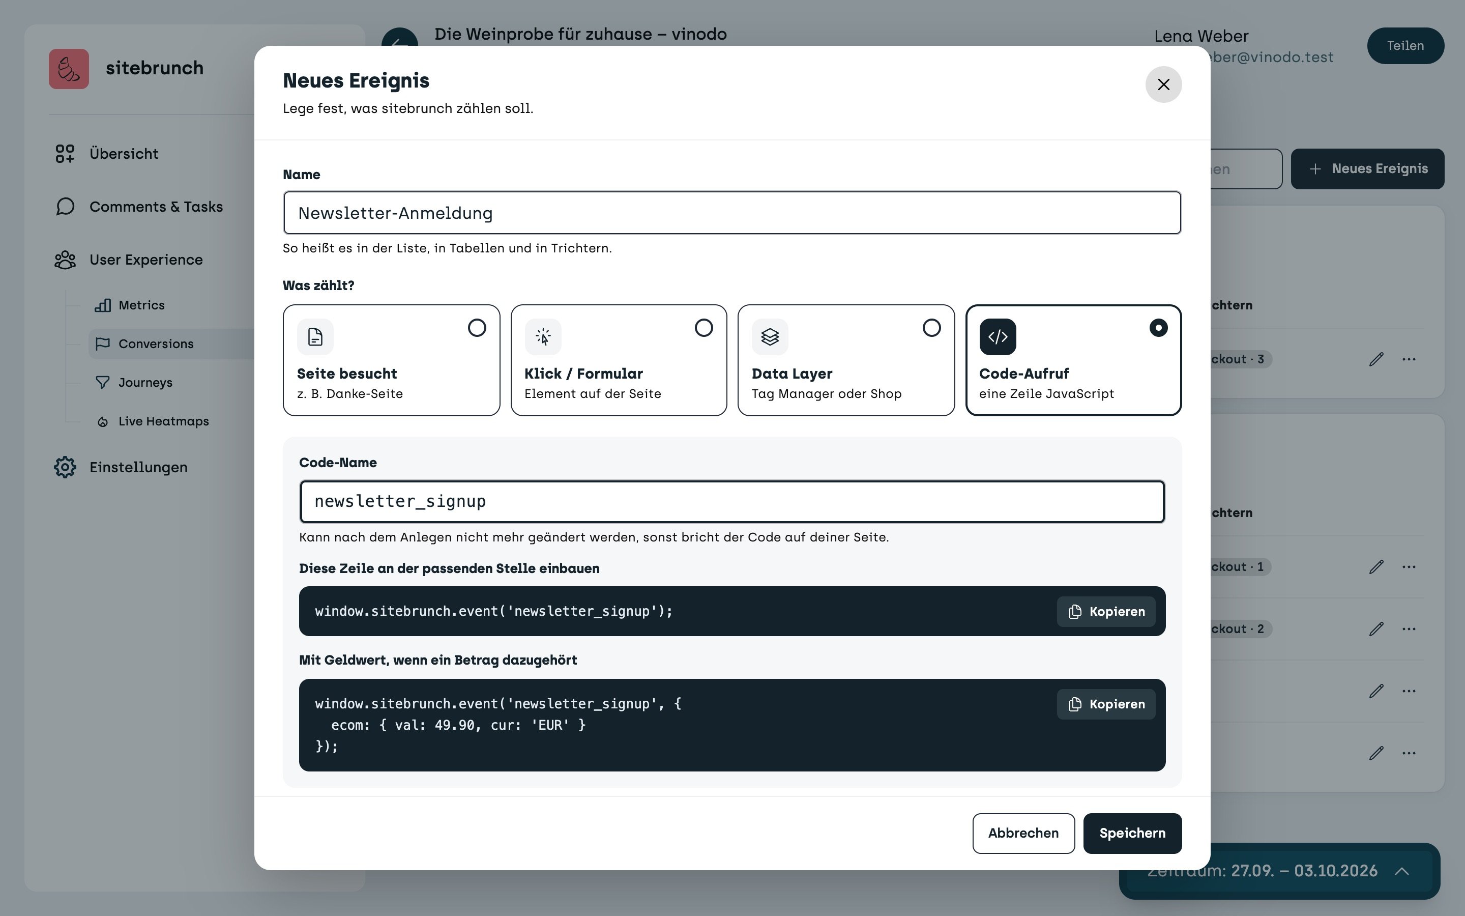
Task: Close the Neues Ereignis dialog
Action: click(1163, 84)
